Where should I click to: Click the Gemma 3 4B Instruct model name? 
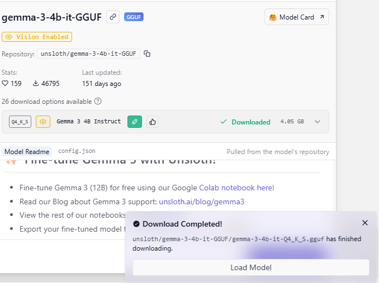(x=89, y=121)
